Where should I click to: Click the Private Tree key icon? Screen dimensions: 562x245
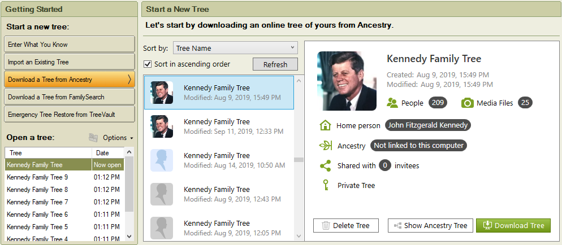[325, 185]
